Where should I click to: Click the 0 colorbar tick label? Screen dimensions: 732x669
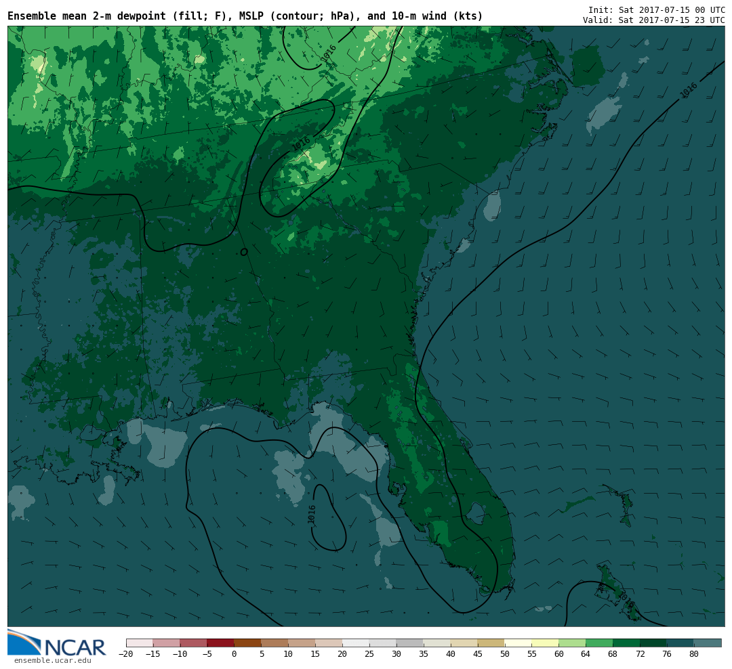(234, 654)
